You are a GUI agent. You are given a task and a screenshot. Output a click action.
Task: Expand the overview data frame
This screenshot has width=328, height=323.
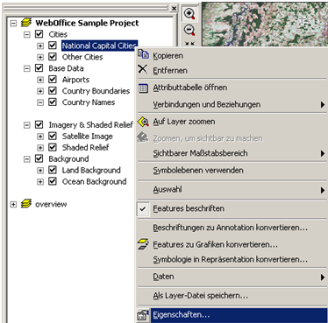(13, 204)
